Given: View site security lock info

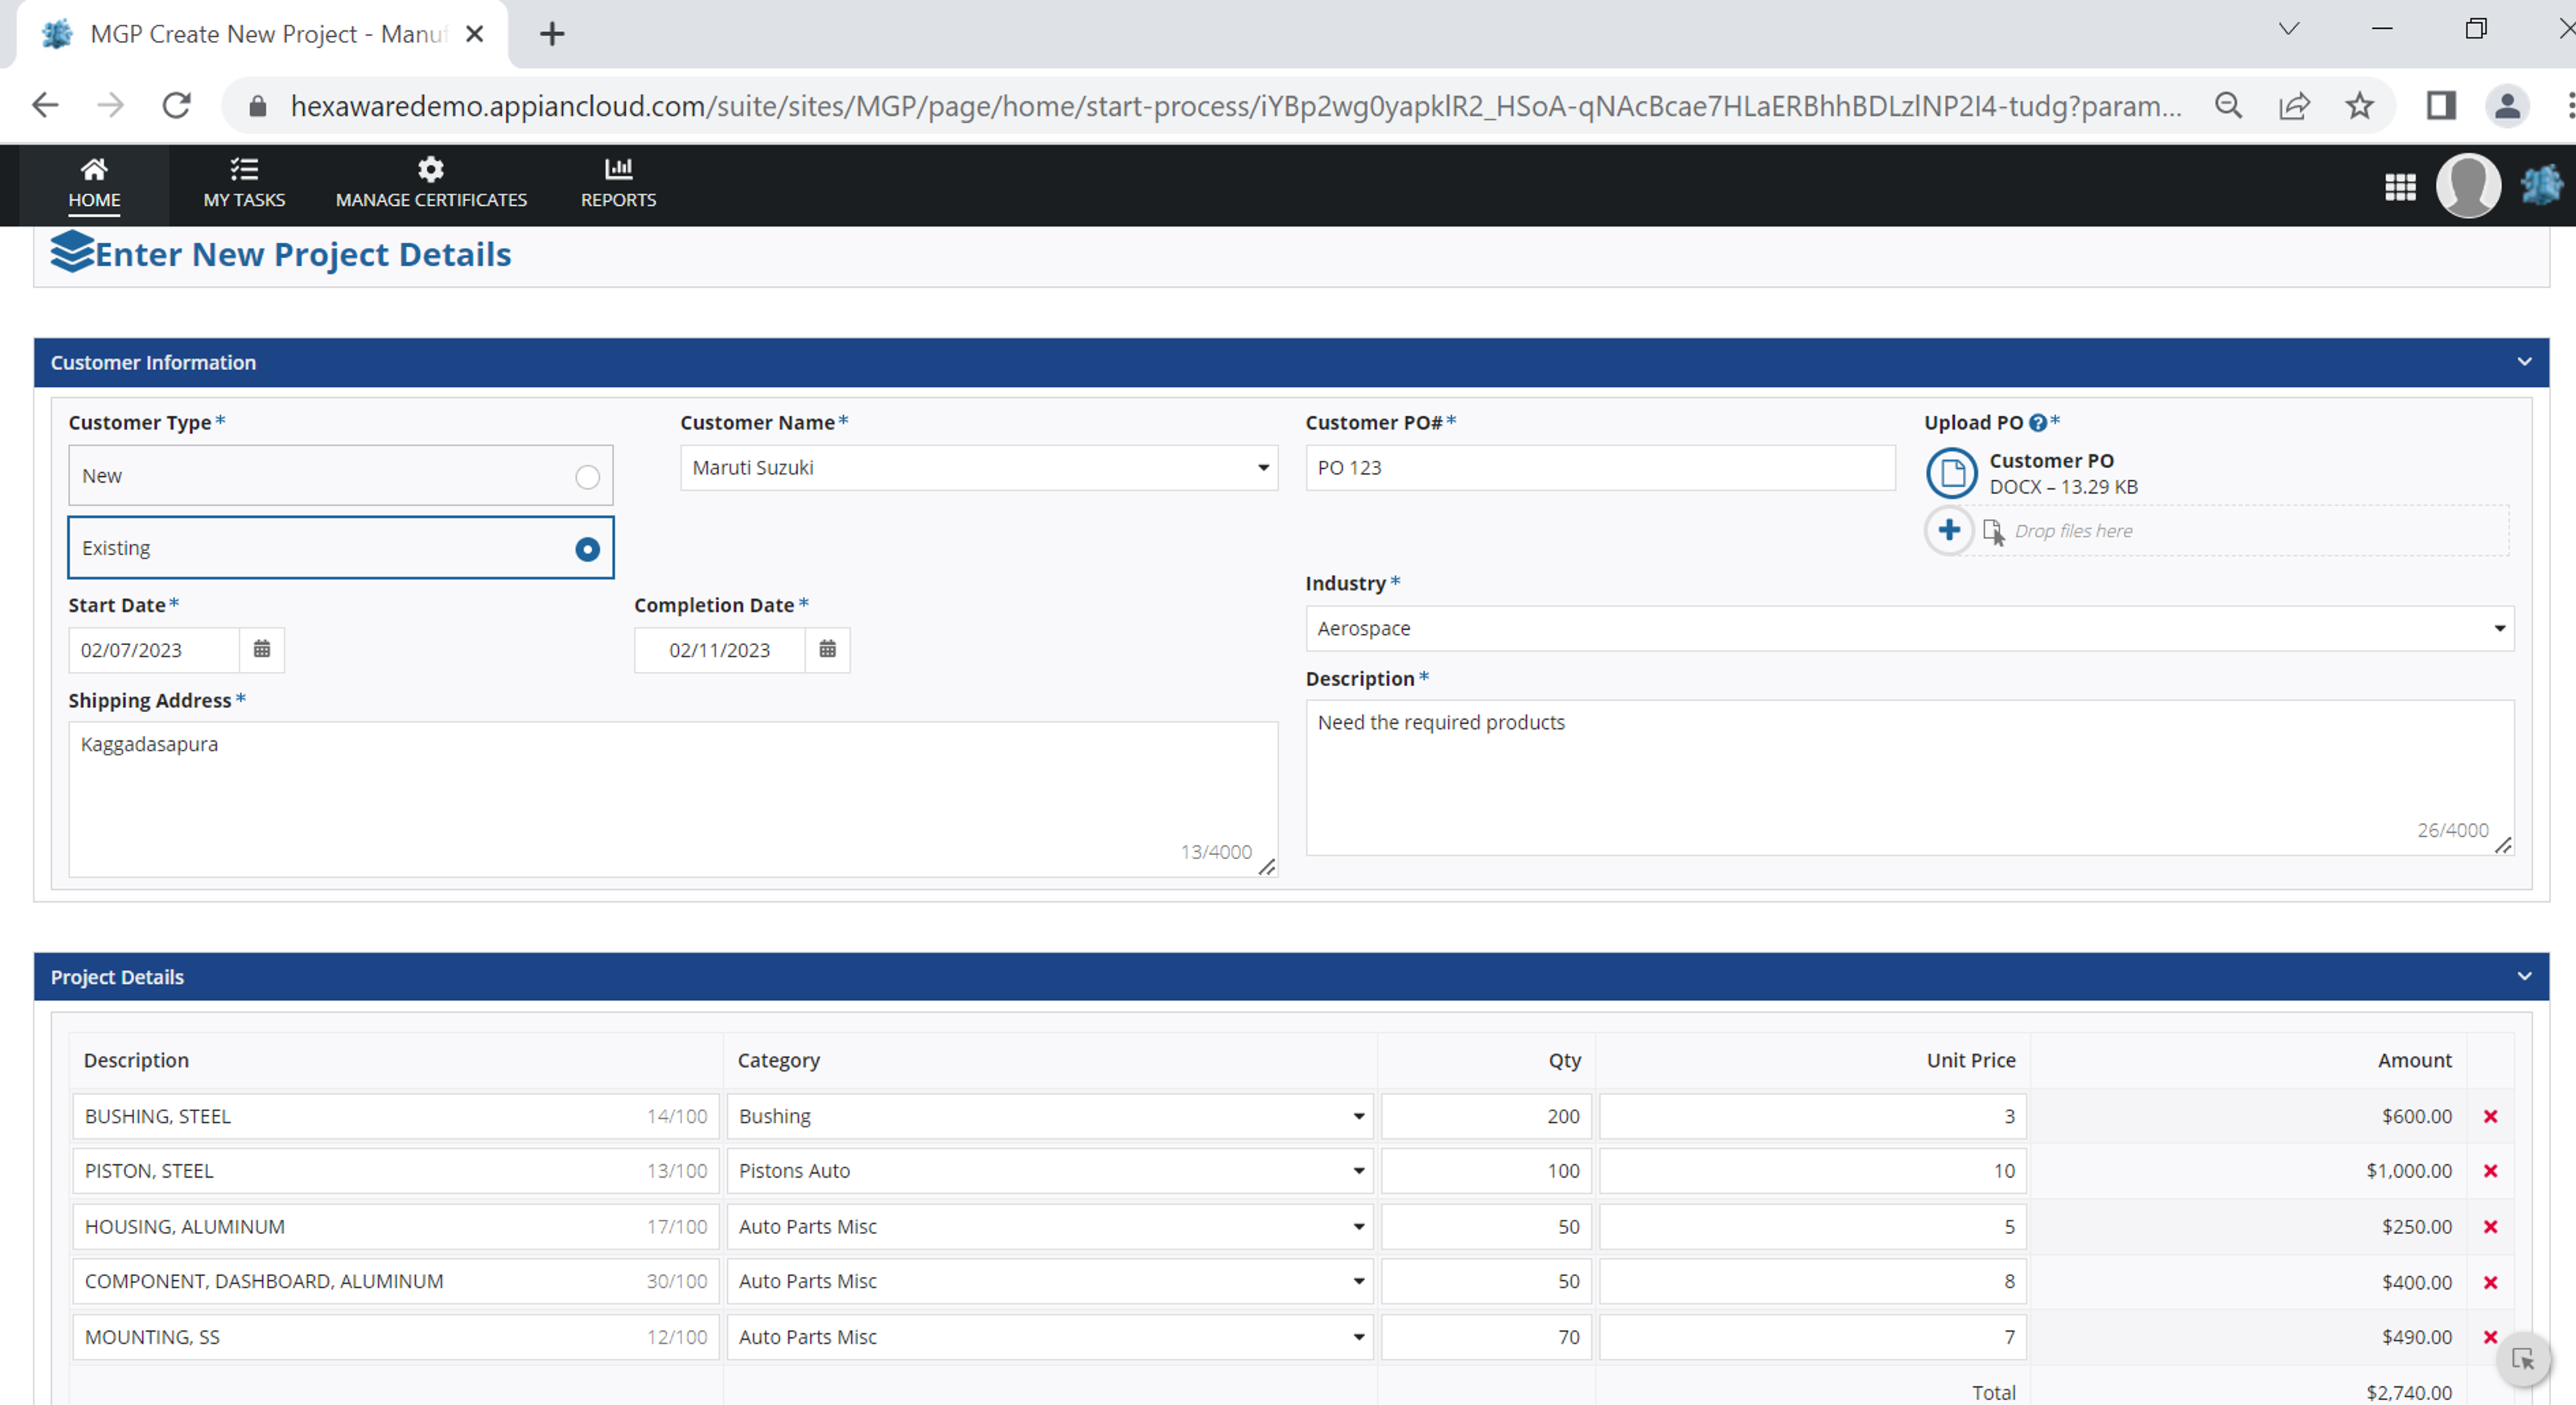Looking at the screenshot, I should [257, 105].
